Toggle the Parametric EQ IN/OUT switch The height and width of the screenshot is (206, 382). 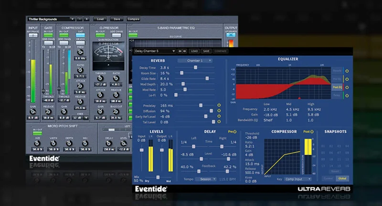[133, 35]
